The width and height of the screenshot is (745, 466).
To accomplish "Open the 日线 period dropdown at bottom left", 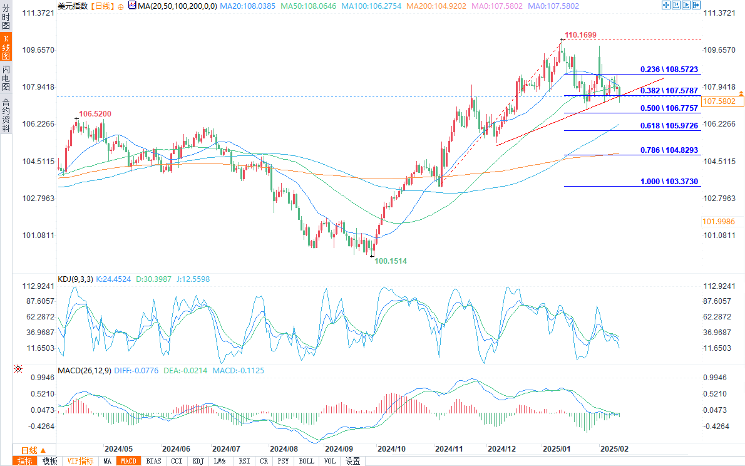I will (x=33, y=450).
